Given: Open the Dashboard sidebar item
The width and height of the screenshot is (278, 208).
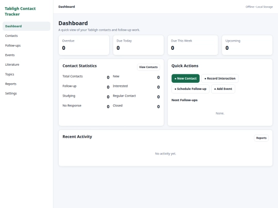Looking at the screenshot, I should pos(26,26).
